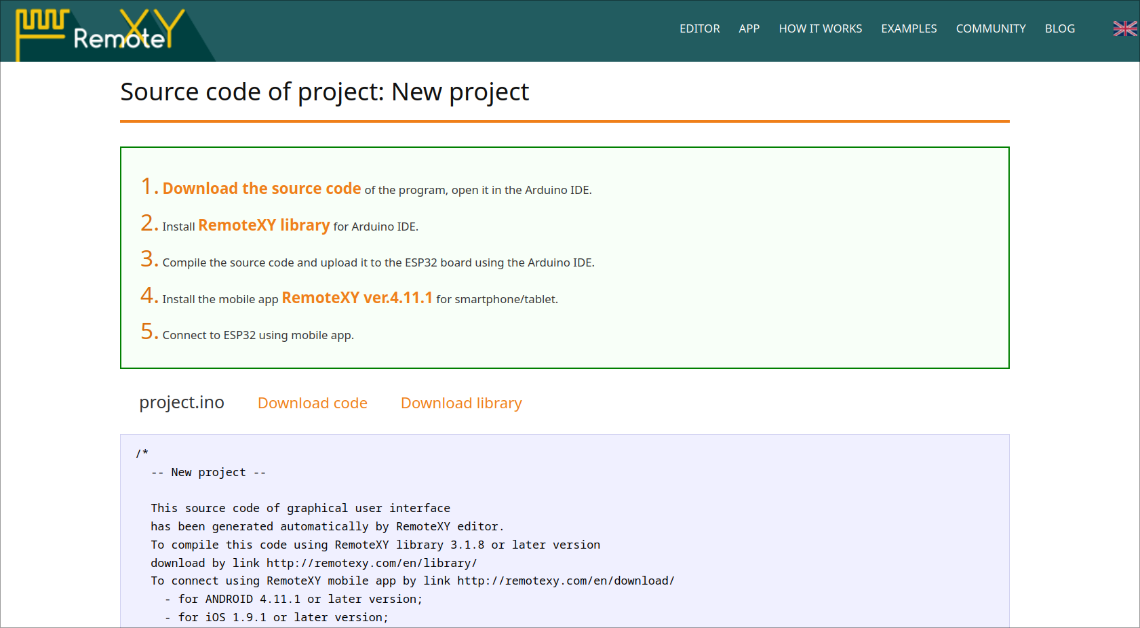Open the RemoteXY library link in step 2

tap(264, 225)
